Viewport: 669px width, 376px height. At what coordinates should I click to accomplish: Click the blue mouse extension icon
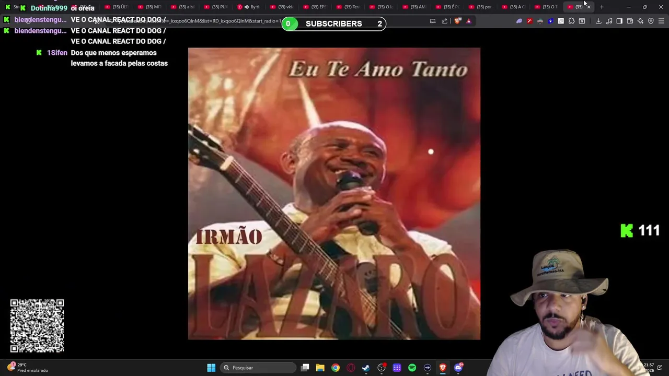click(550, 21)
